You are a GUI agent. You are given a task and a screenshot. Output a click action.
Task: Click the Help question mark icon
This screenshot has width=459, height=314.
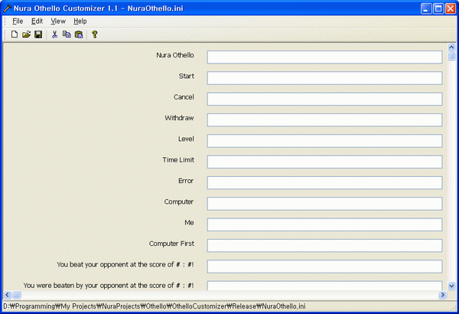[x=94, y=34]
